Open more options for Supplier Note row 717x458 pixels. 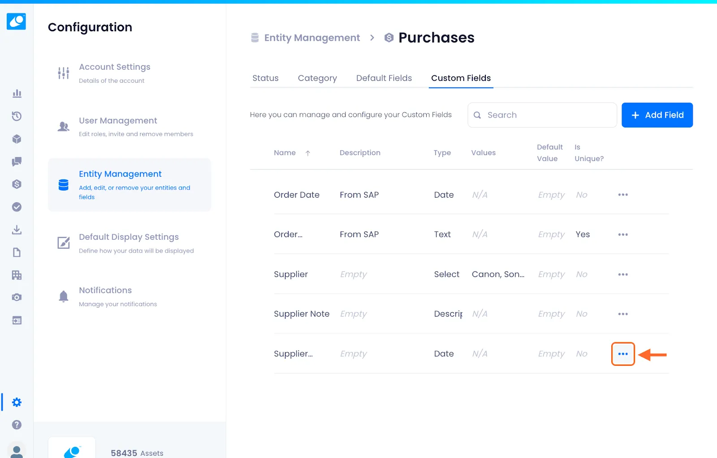[x=623, y=314]
